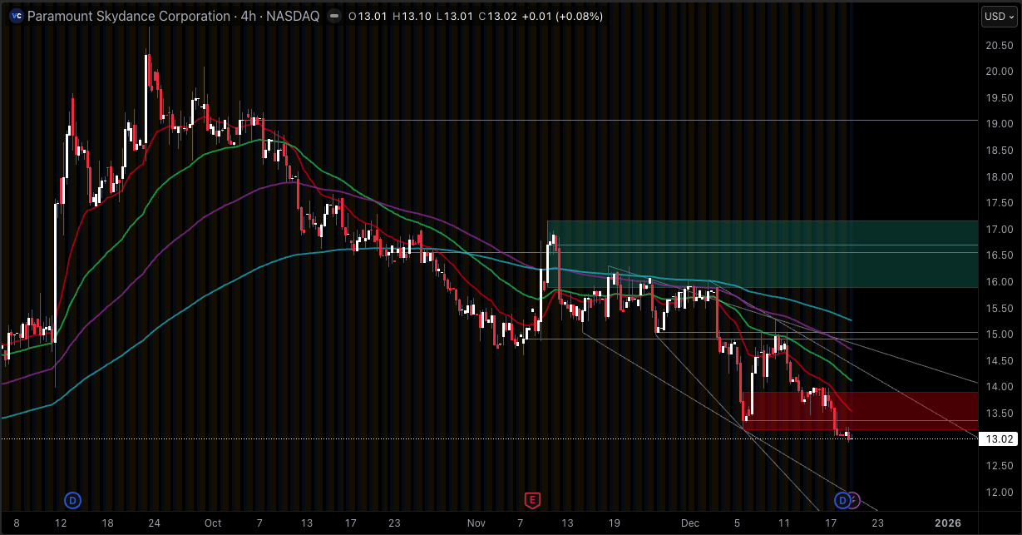Click the blue dividend marker near December 18
Screen dimensions: 1022x535
(842, 500)
